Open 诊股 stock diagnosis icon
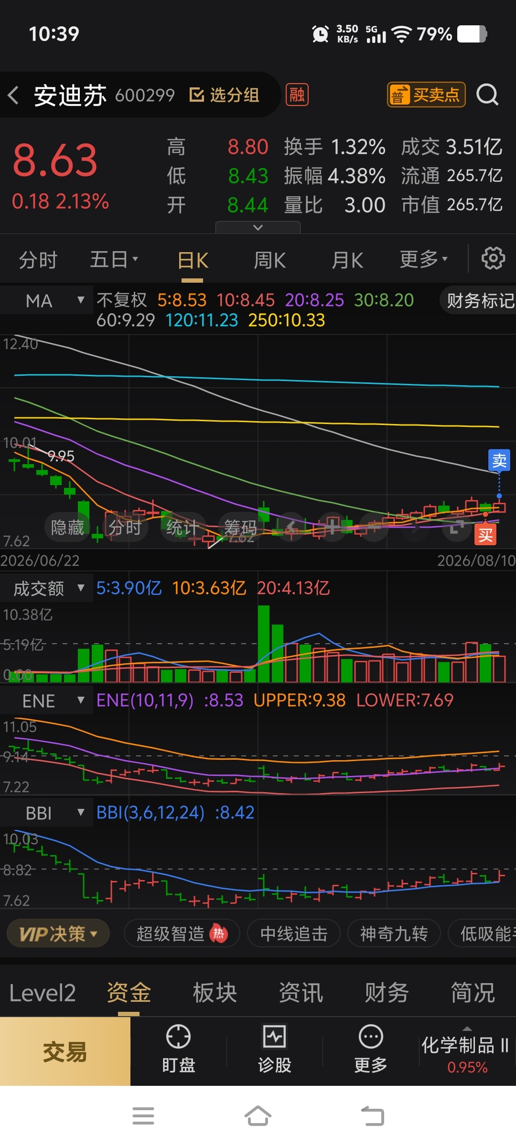This screenshot has height=1146, width=516. pos(275,1049)
